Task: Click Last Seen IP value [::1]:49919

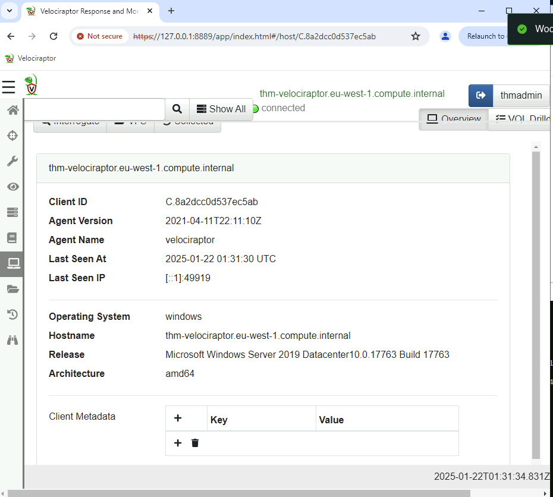Action: [188, 278]
